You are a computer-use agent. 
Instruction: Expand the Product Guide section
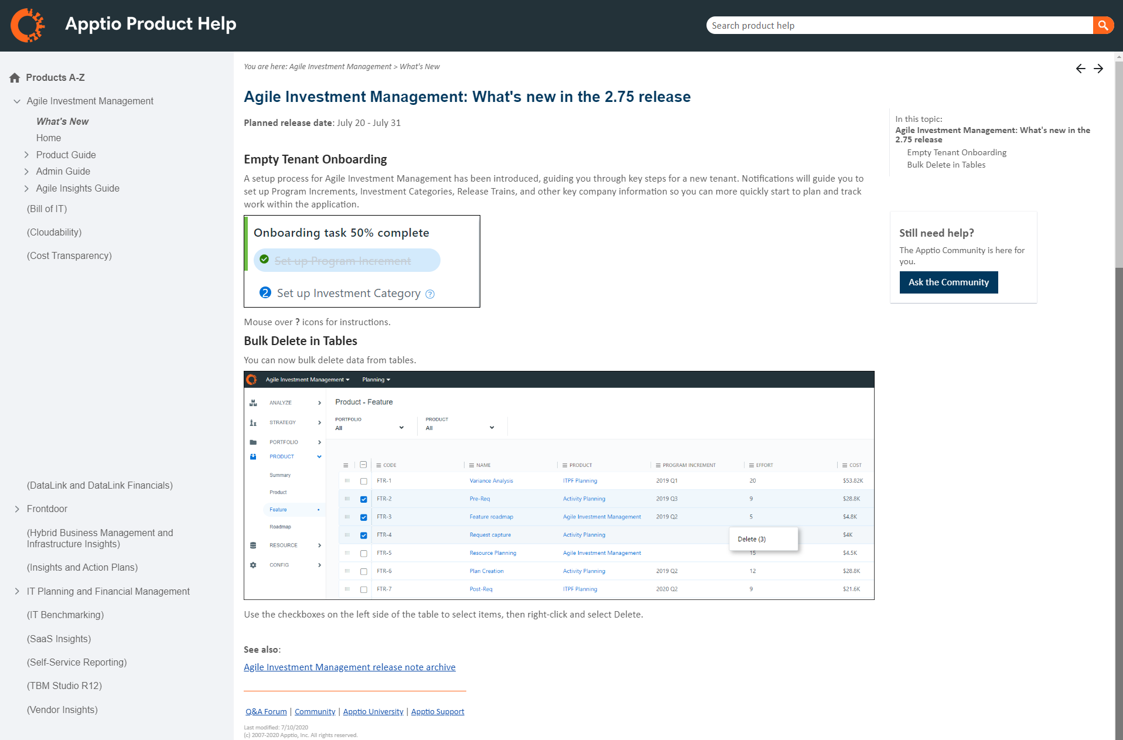26,155
